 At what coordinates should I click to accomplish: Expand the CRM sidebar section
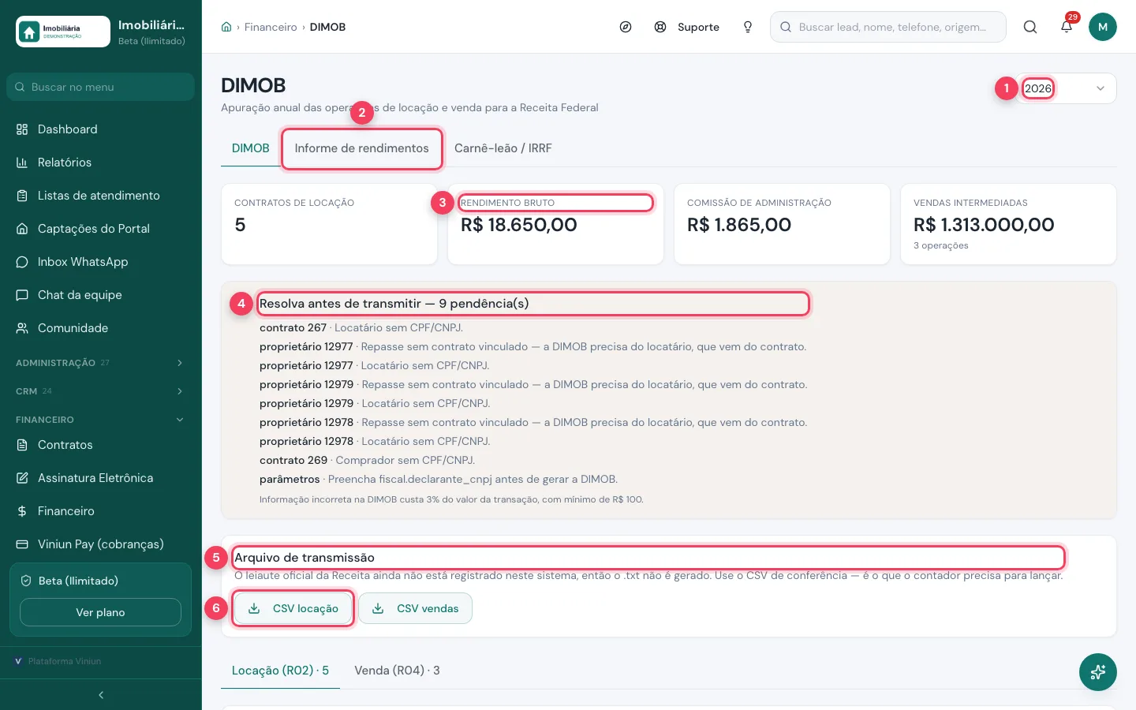[101, 391]
